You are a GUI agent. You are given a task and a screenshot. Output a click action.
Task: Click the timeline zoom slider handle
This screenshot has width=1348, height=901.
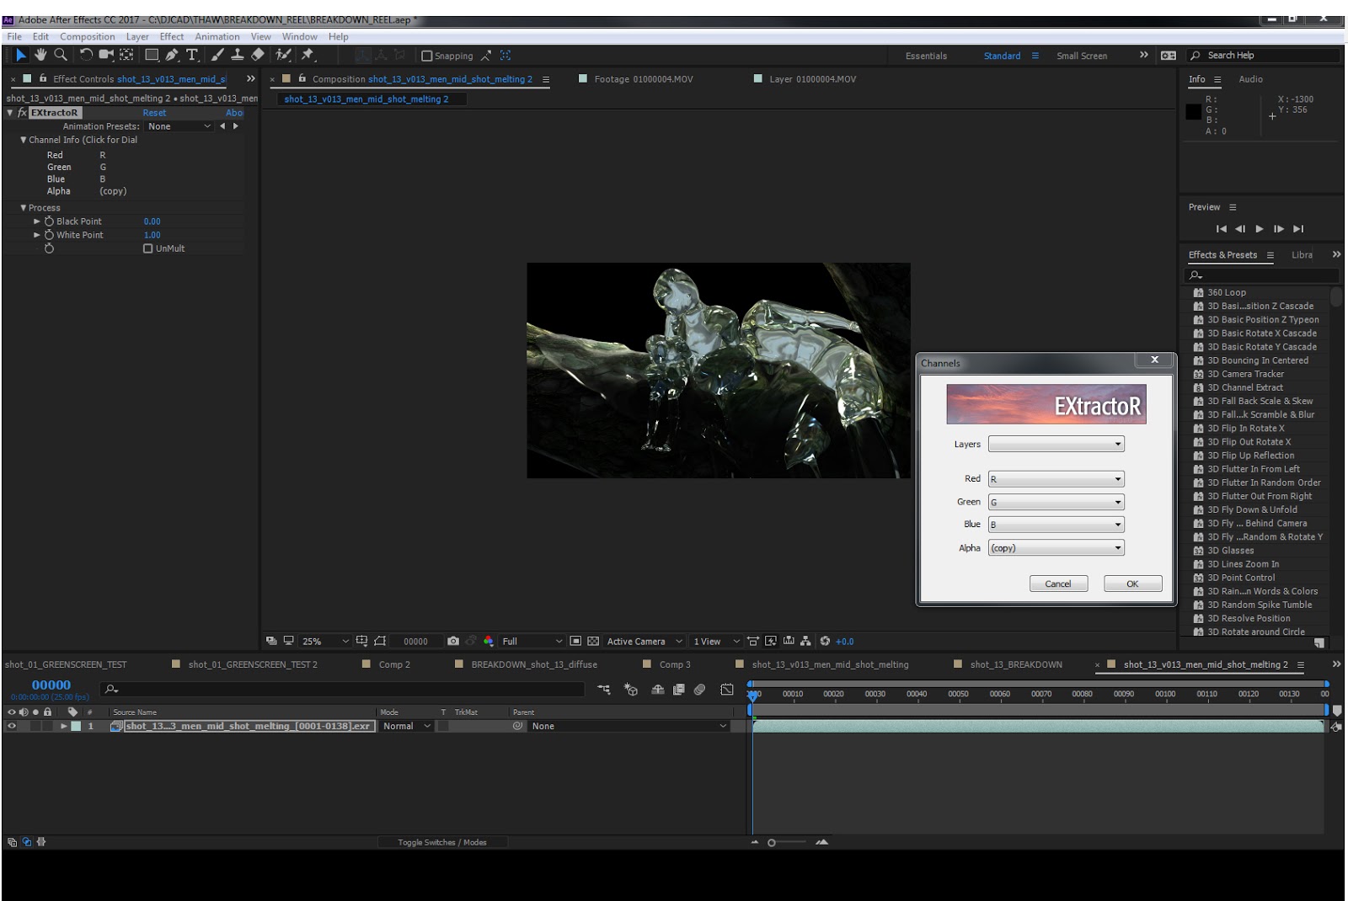[x=772, y=843]
